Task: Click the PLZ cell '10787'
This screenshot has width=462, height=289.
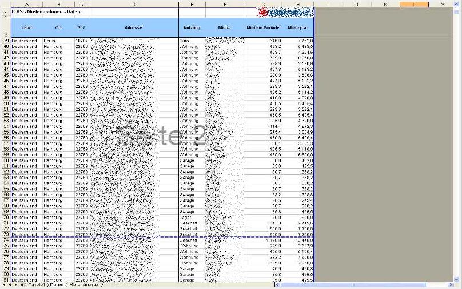Action: click(x=82, y=41)
